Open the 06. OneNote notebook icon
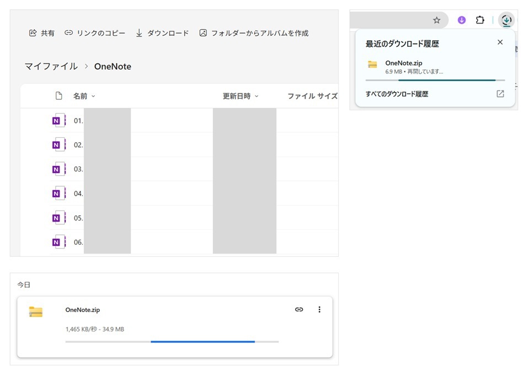The width and height of the screenshot is (529, 377). 58,242
